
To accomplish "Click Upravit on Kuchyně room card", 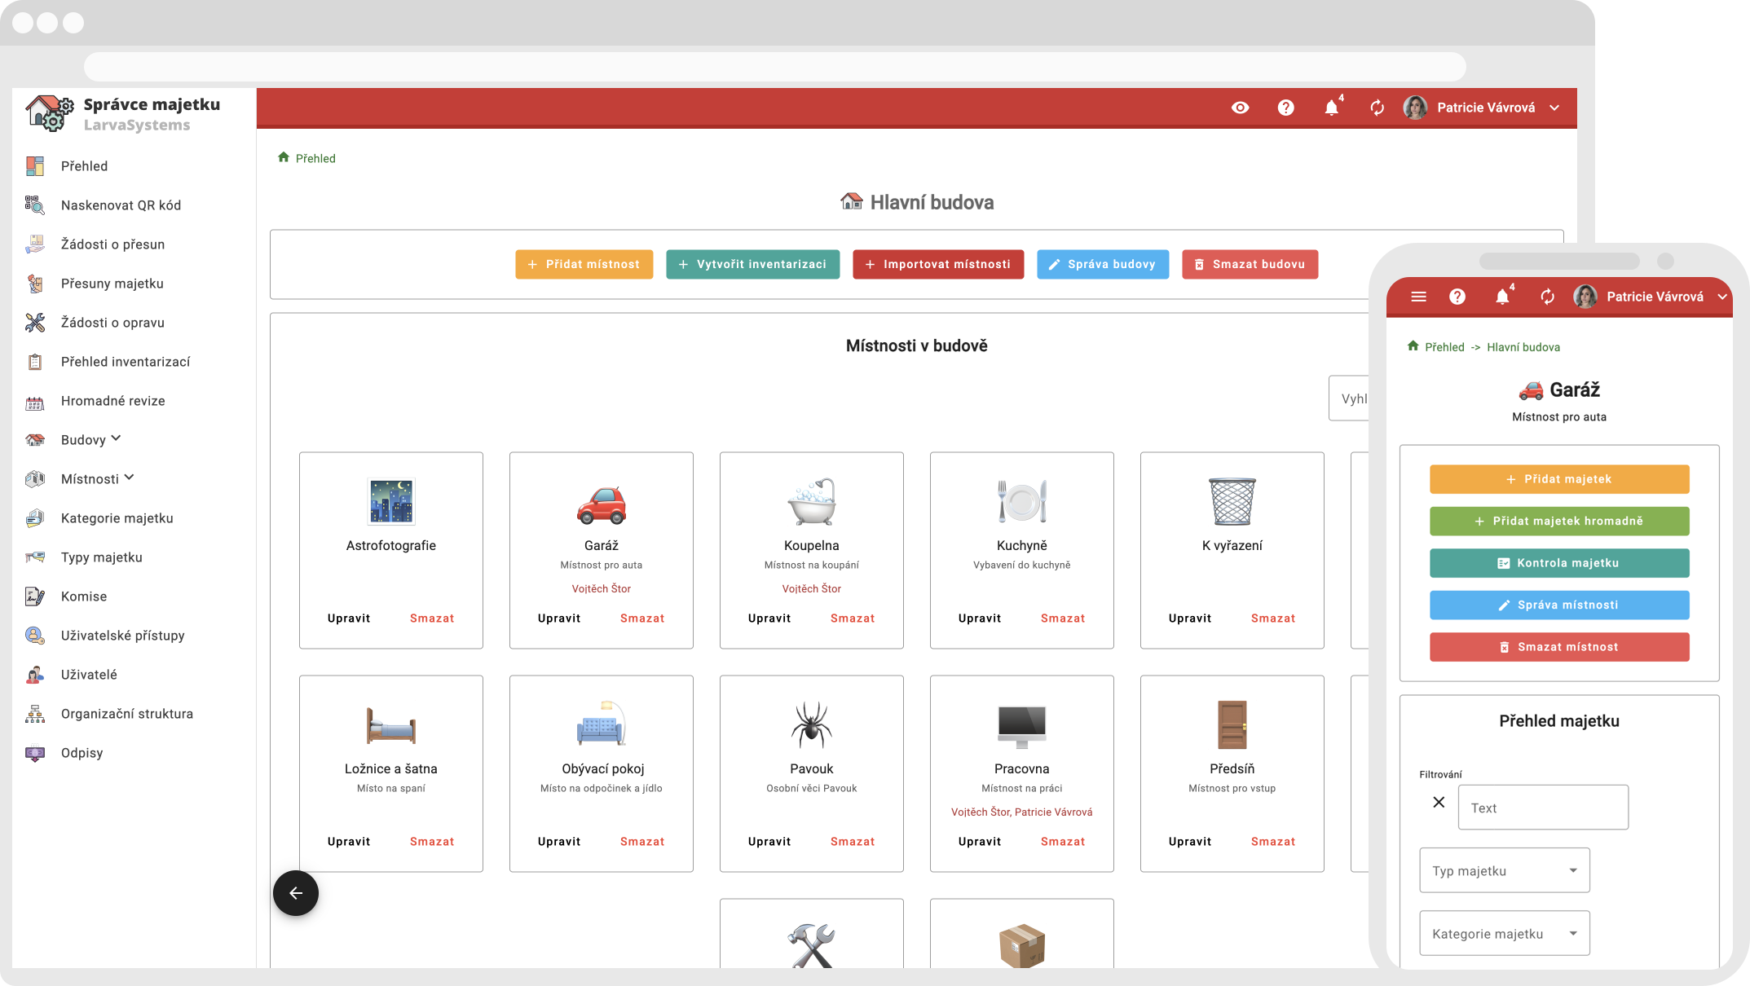I will point(979,618).
